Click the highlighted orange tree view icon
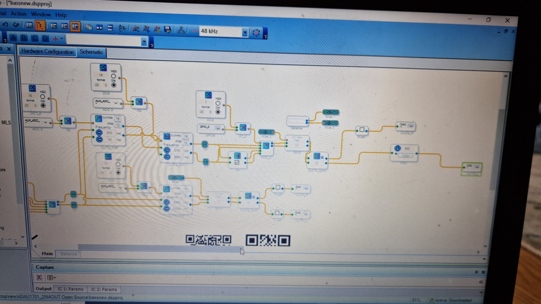Viewport: 541px width, 304px height. pos(40,26)
